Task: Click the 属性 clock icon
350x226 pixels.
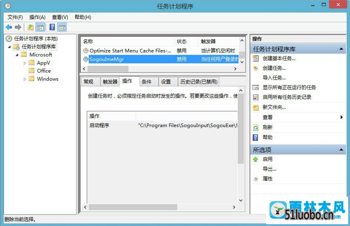Action: coord(256,179)
